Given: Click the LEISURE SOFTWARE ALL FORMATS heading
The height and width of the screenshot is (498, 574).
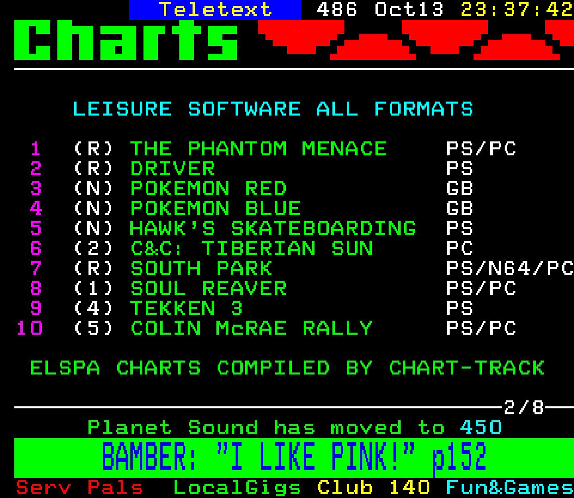Looking at the screenshot, I should [x=273, y=109].
